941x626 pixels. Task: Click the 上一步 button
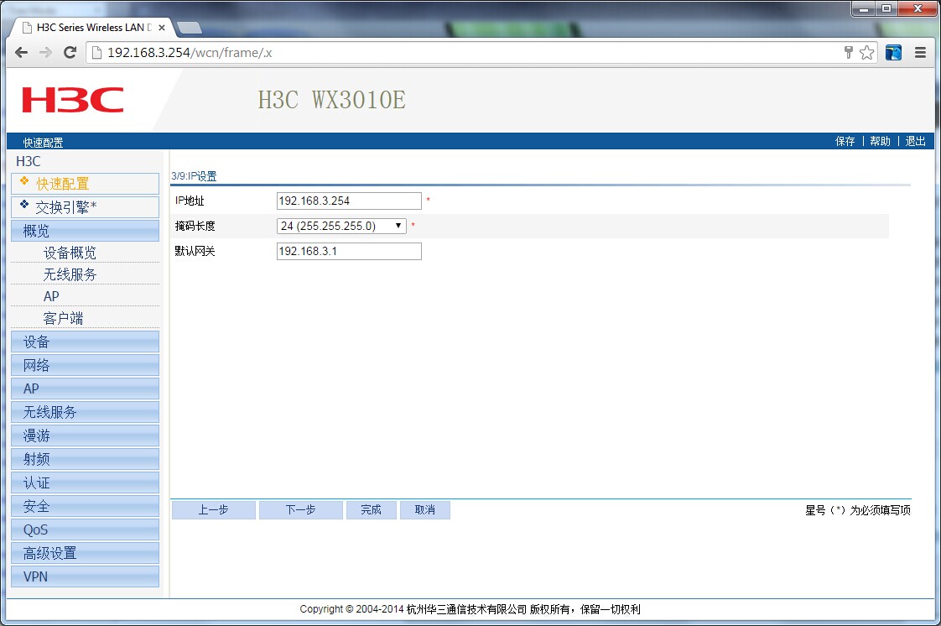click(x=214, y=509)
